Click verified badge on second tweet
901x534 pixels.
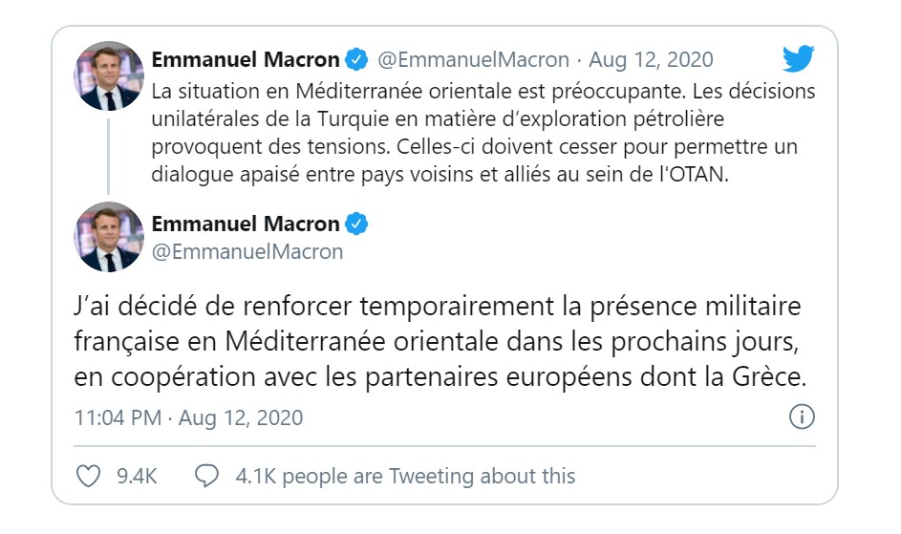tap(356, 224)
